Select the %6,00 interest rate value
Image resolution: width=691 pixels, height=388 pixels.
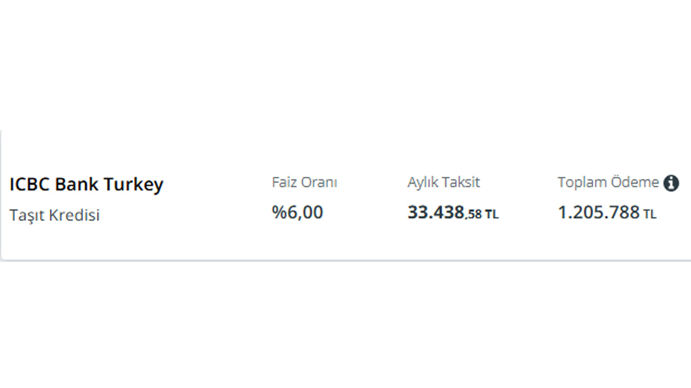pos(297,212)
